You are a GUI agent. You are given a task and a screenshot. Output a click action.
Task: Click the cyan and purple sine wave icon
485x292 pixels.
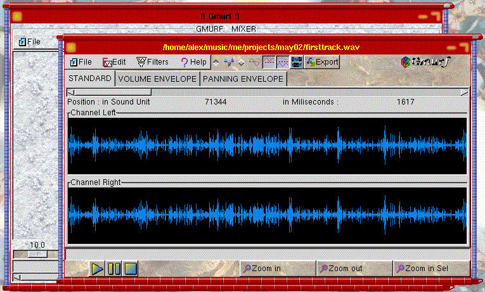(254, 62)
